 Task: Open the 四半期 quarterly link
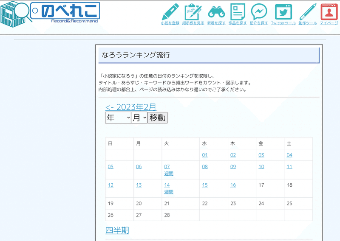(117, 230)
